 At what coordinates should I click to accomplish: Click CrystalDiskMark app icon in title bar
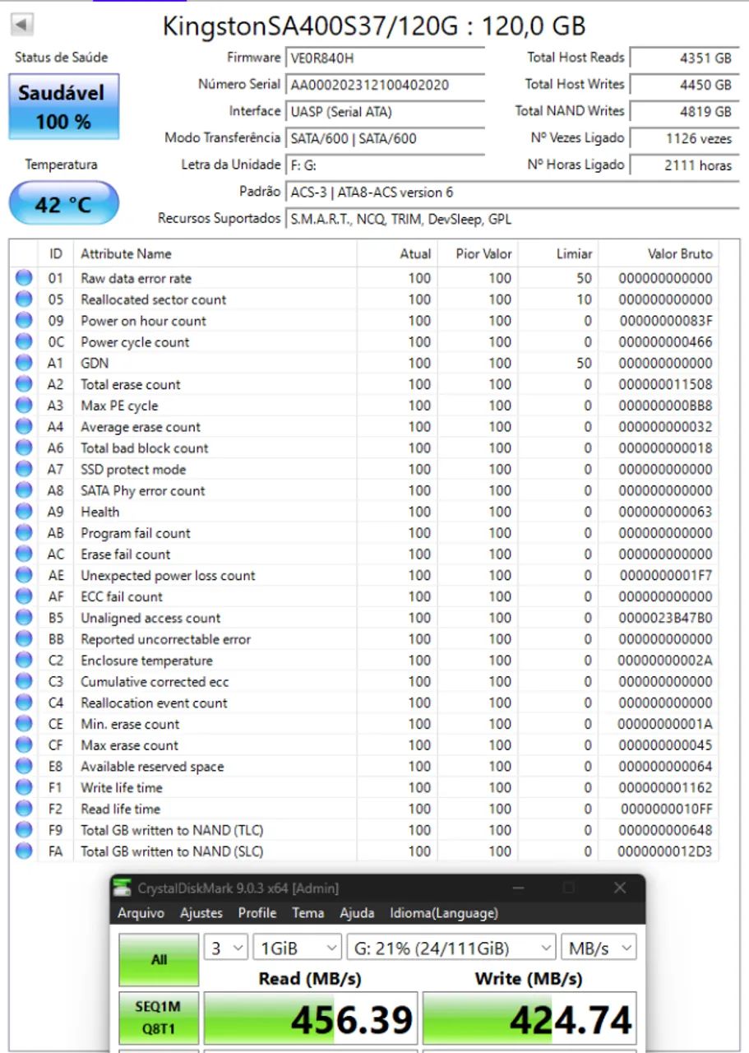pyautogui.click(x=123, y=888)
